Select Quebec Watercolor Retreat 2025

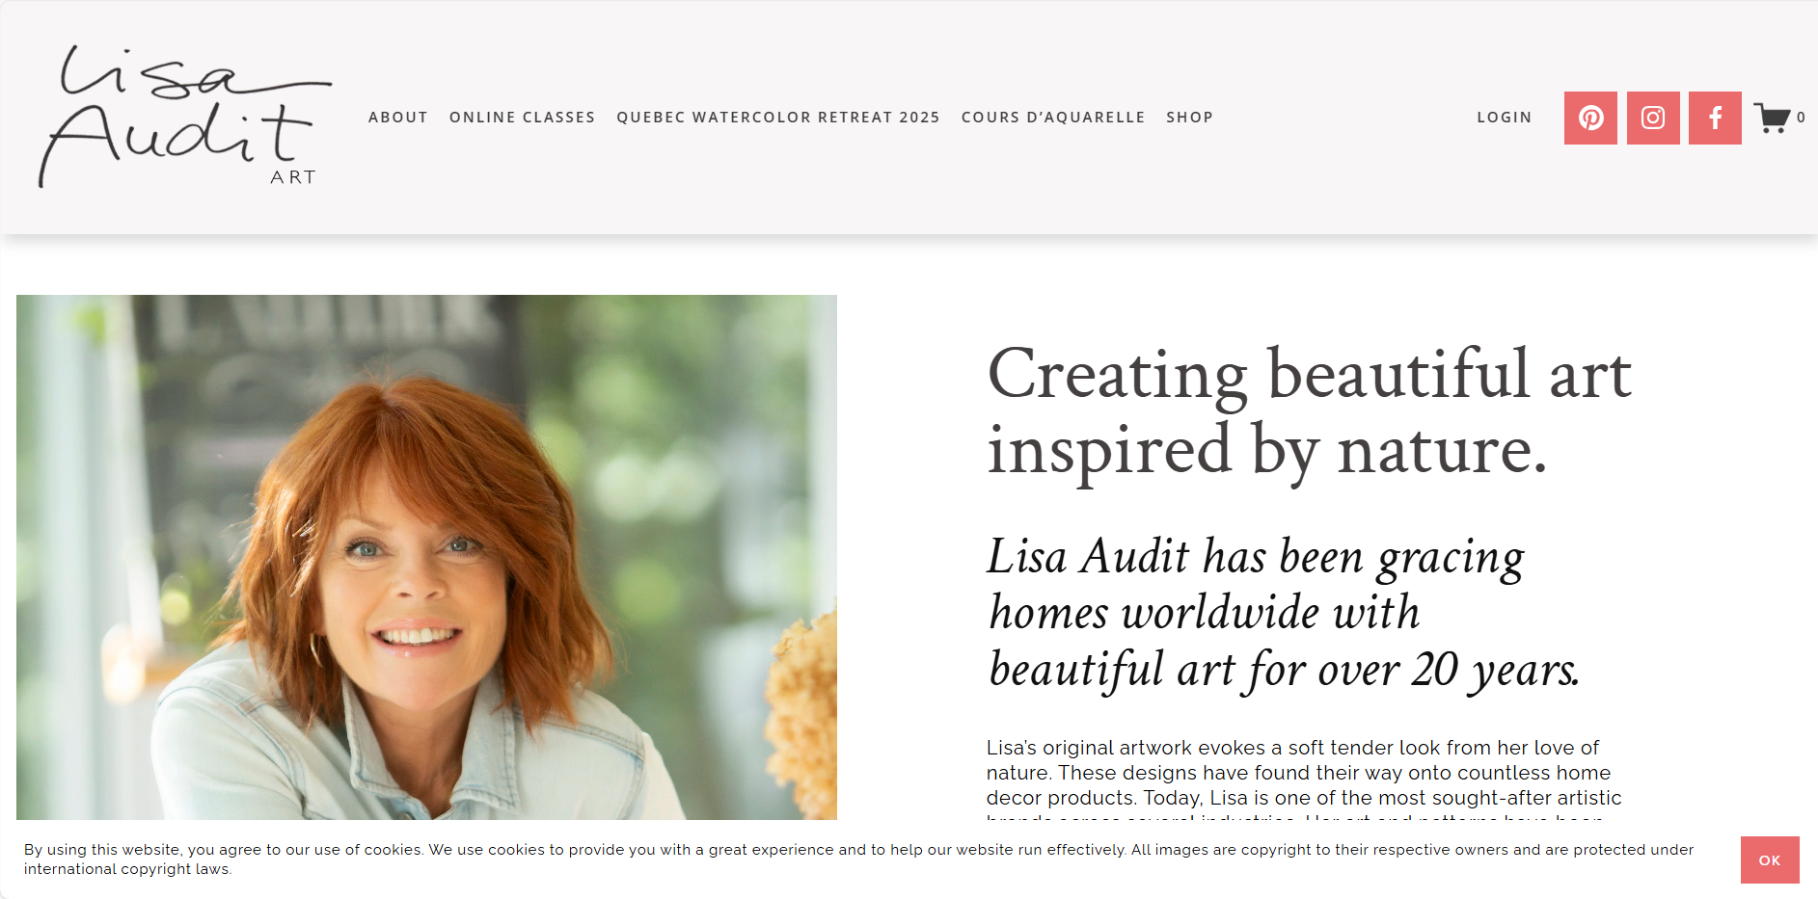(x=777, y=118)
